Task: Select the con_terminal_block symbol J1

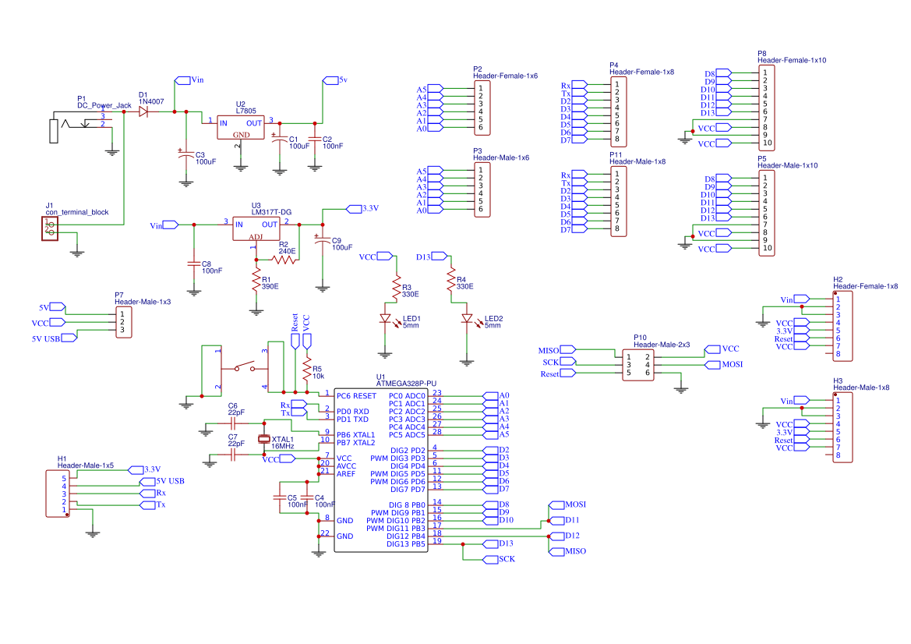Action: coord(50,227)
